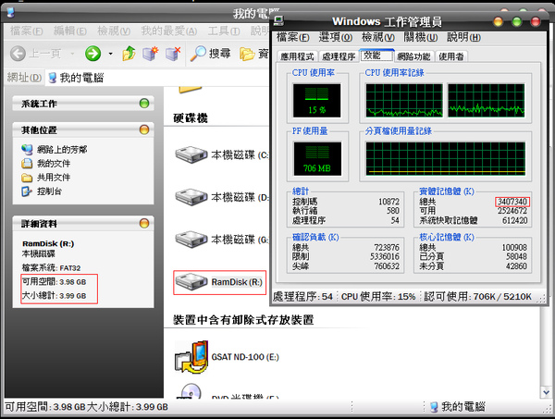Click the move-to-folder icon with star
This screenshot has width=555, height=419.
151,54
